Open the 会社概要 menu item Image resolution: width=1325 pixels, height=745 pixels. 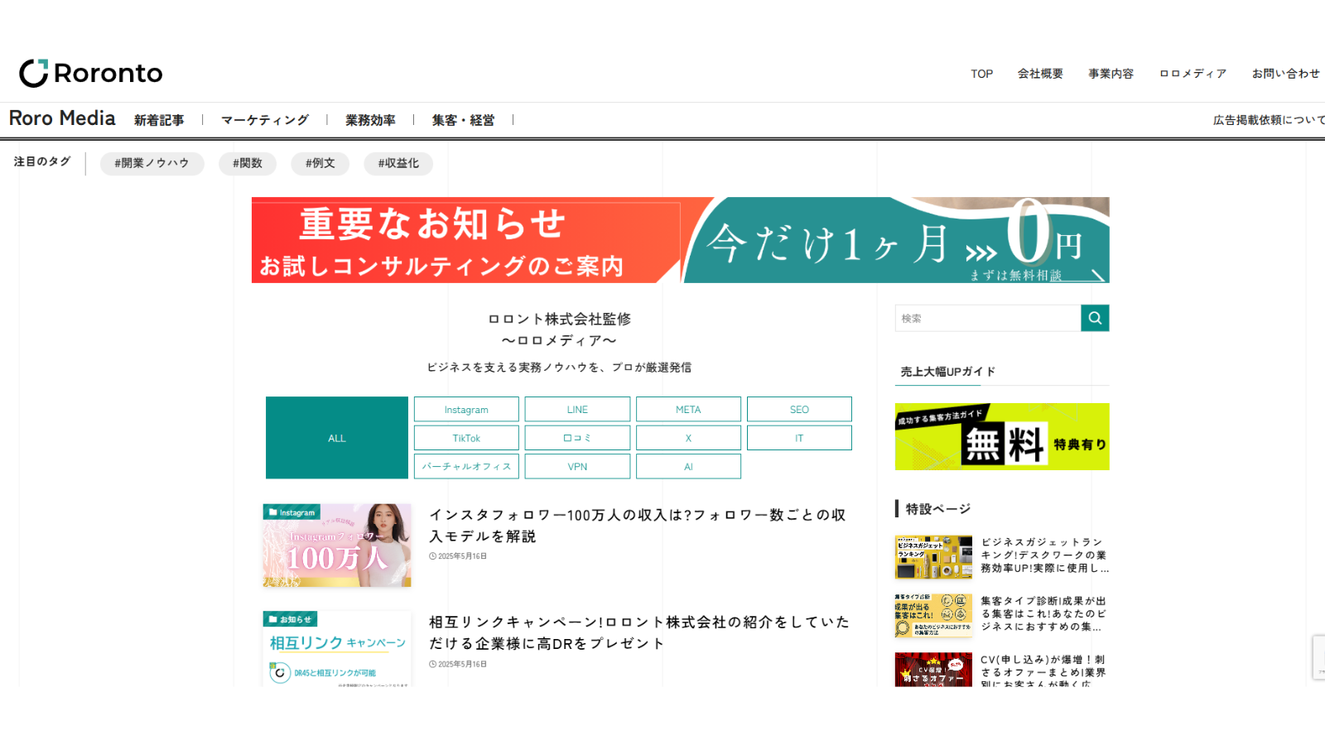(x=1040, y=74)
